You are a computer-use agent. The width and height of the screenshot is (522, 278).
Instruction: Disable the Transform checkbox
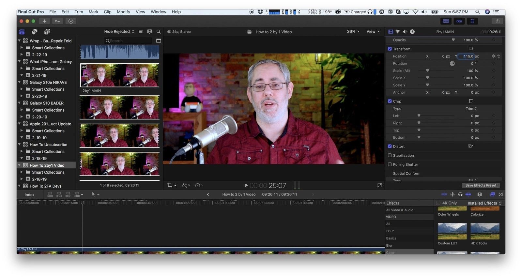click(x=390, y=49)
